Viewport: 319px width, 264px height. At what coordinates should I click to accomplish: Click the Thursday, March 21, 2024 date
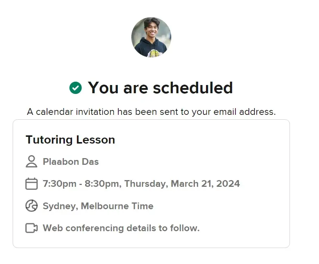(182, 184)
